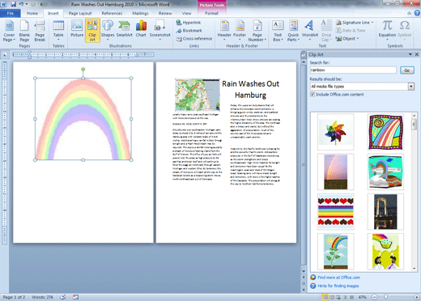This screenshot has width=421, height=301.
Task: Close the Clip Art pane
Action: pos(417,54)
